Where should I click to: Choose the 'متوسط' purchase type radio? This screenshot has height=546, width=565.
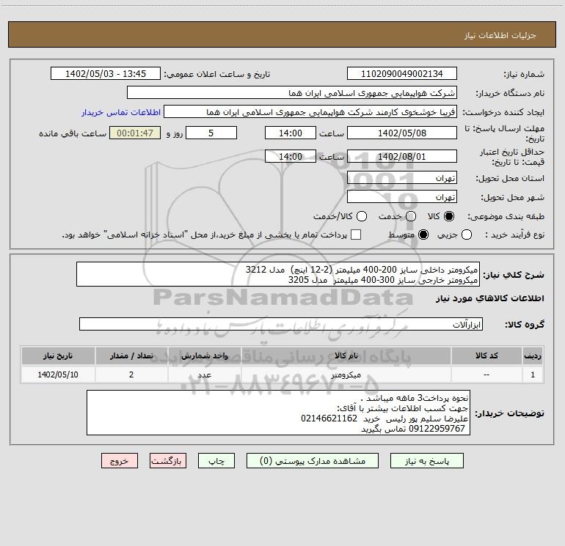click(x=423, y=235)
